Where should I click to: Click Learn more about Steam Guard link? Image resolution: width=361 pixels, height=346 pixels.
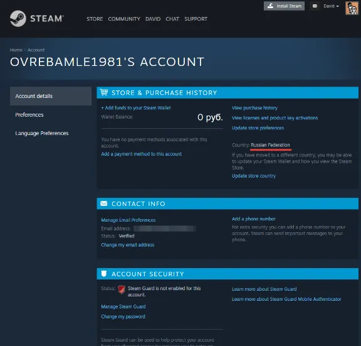pyautogui.click(x=264, y=289)
